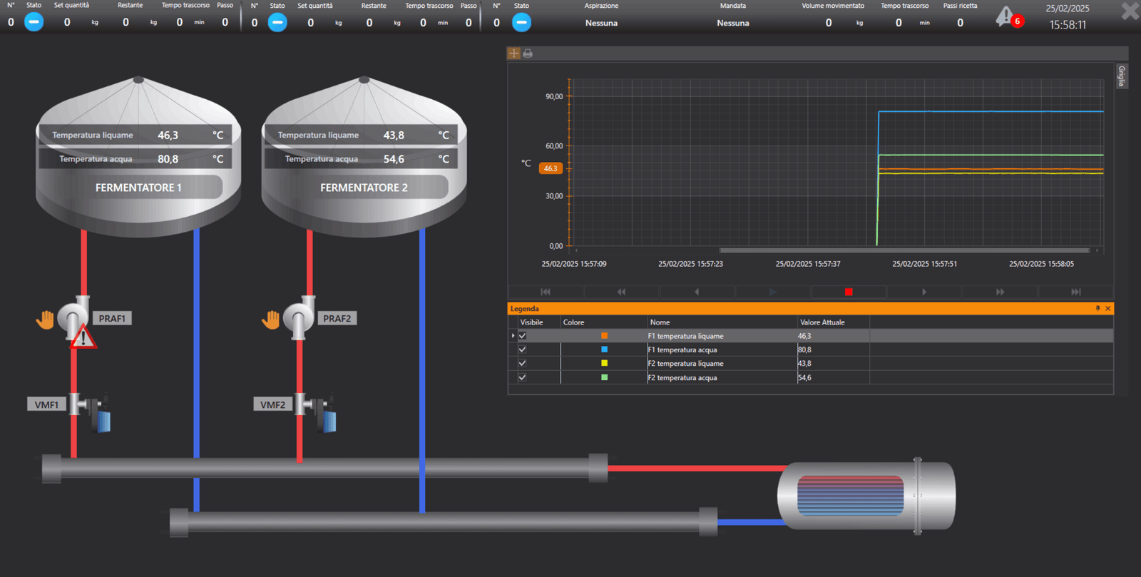1141x577 pixels.
Task: Click the PRAF1 pump icon
Action: (x=73, y=316)
